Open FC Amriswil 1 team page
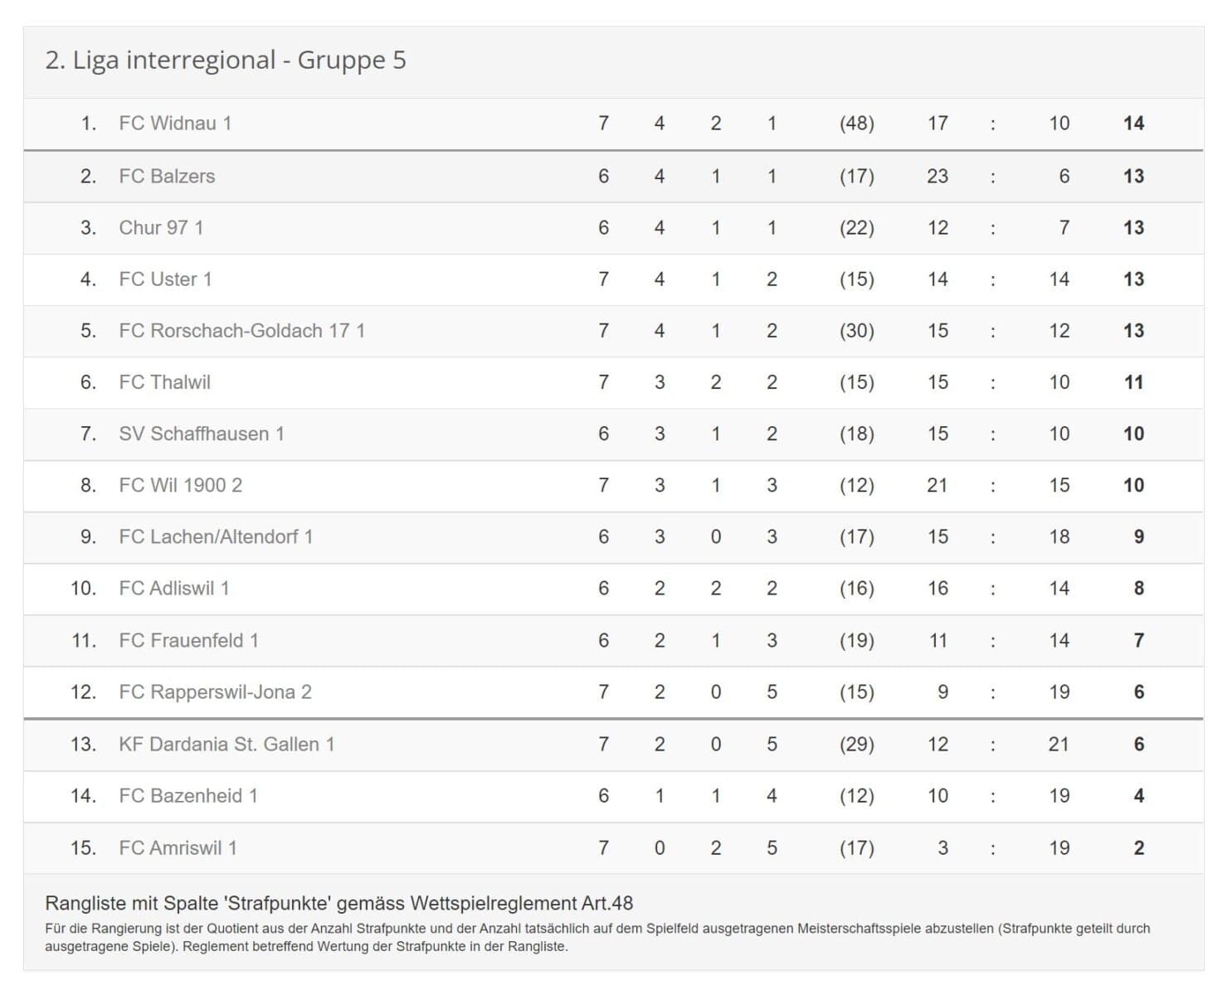1227x995 pixels. (178, 847)
